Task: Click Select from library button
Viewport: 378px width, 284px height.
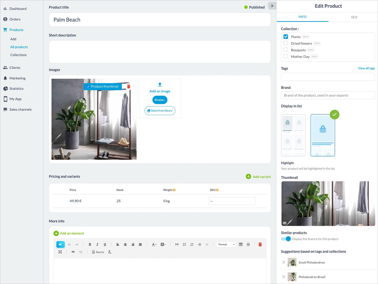Action: (x=160, y=111)
